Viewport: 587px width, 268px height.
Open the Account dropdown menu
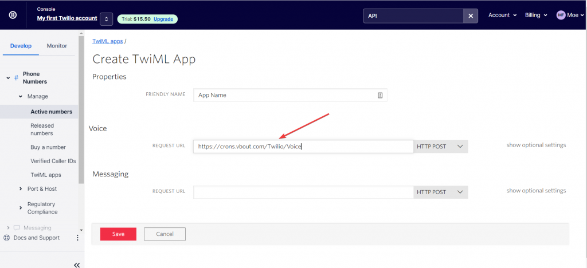click(502, 15)
